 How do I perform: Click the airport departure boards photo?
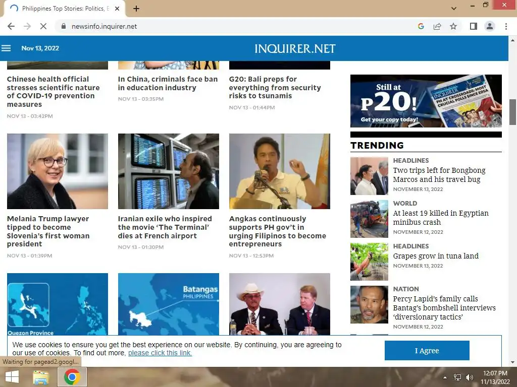169,171
